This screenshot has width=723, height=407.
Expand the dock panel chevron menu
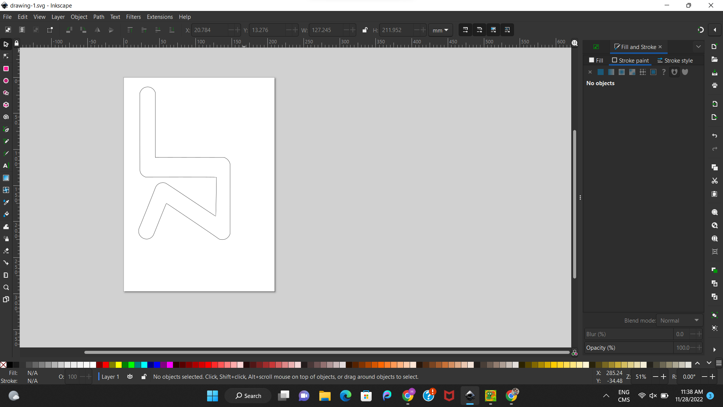(699, 47)
